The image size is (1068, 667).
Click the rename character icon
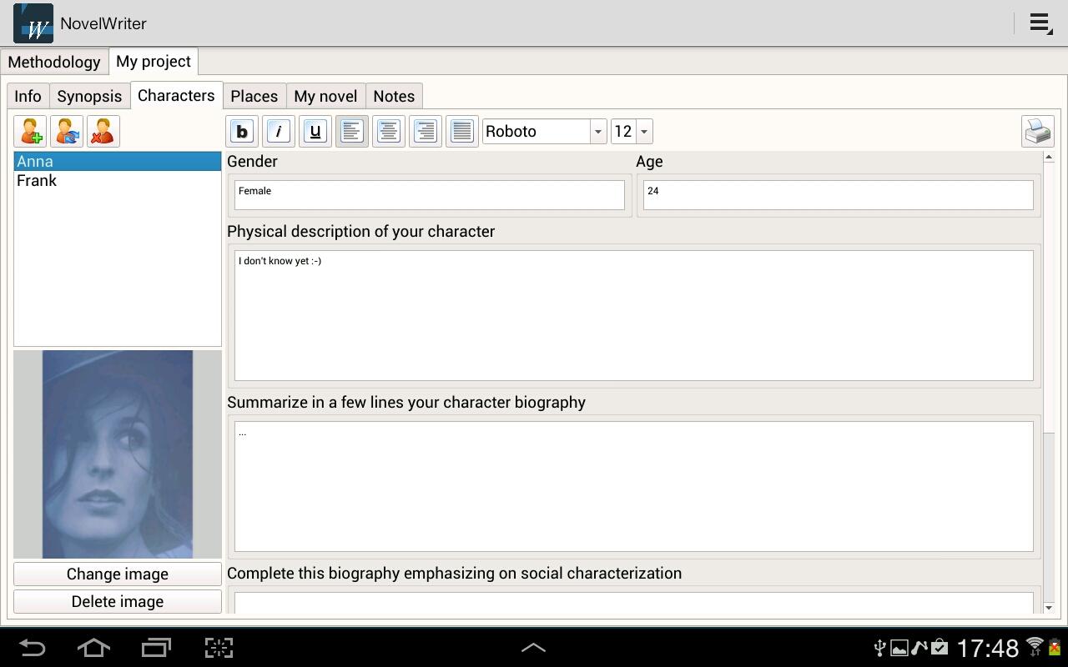point(67,132)
